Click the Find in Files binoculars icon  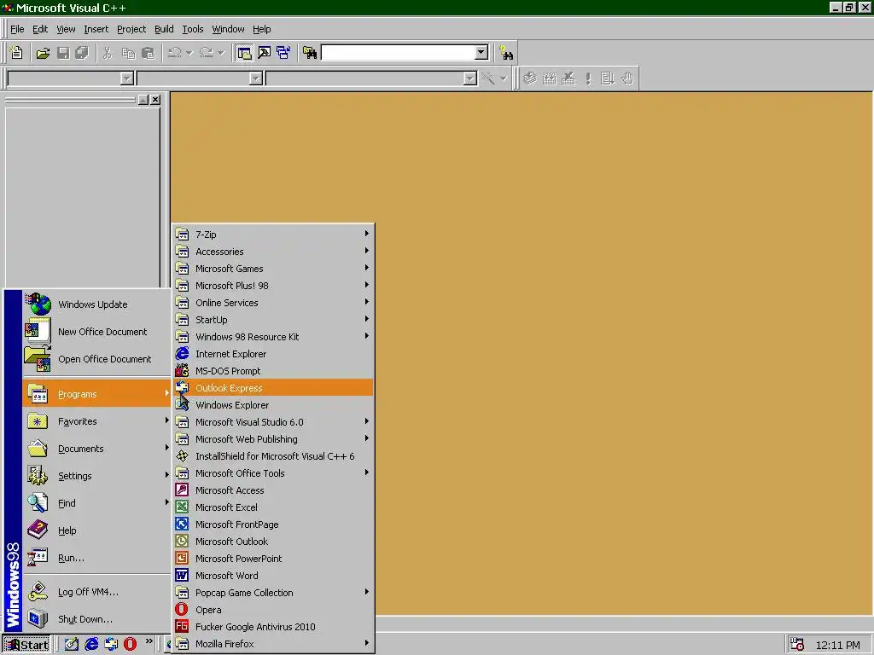click(310, 53)
